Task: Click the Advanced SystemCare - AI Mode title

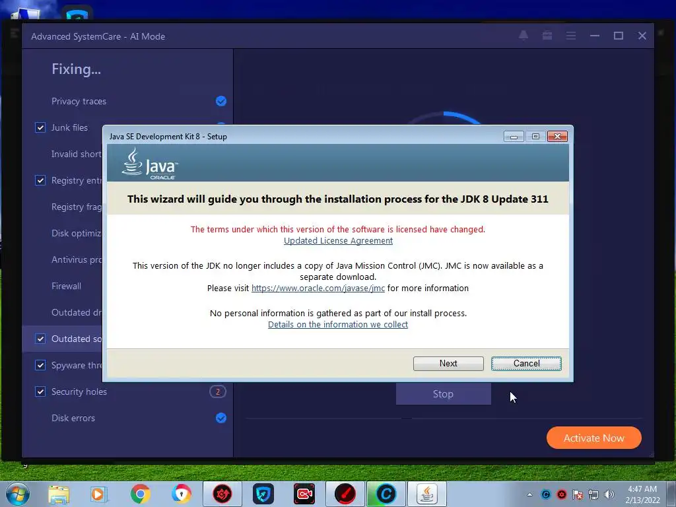Action: point(98,36)
